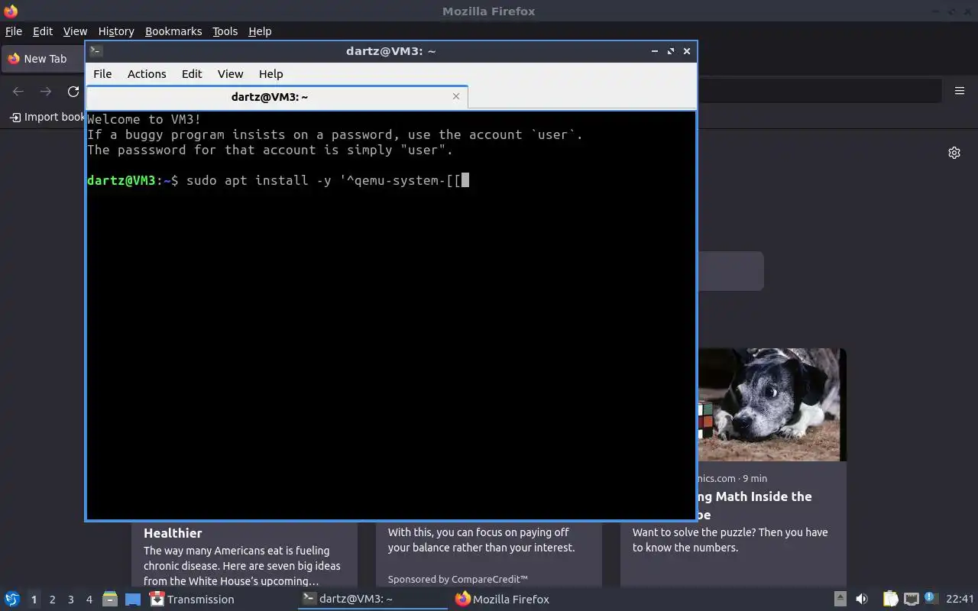
Task: Click the Firefox logo in Firefox's title bar
Action: [11, 11]
